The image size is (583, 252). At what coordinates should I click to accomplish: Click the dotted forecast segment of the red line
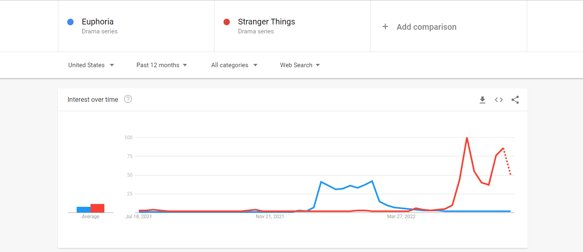[507, 162]
